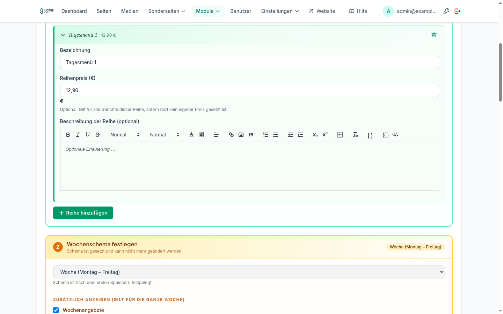This screenshot has height=314, width=503.
Task: Apply italic formatting in the editor toolbar
Action: tap(78, 135)
